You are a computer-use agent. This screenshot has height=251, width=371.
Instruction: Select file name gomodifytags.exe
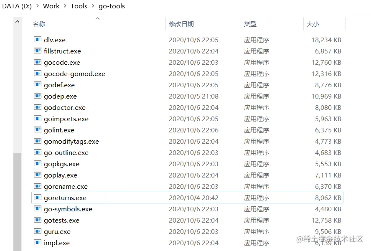coord(71,142)
